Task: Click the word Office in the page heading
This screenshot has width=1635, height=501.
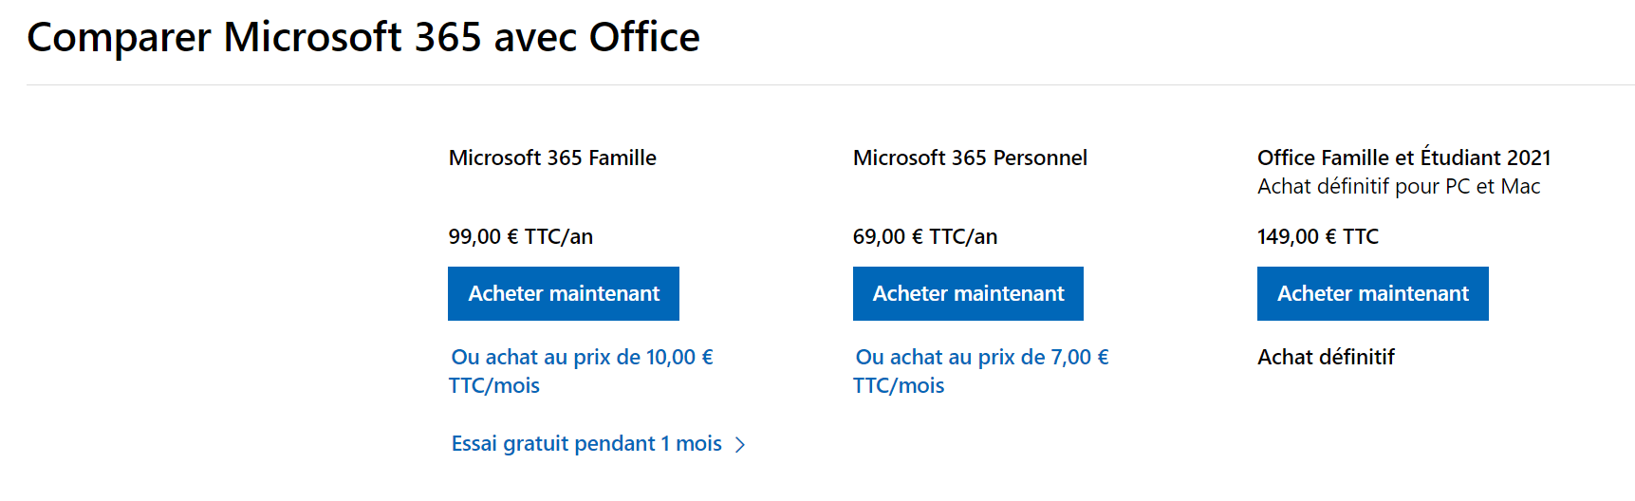Action: [644, 38]
